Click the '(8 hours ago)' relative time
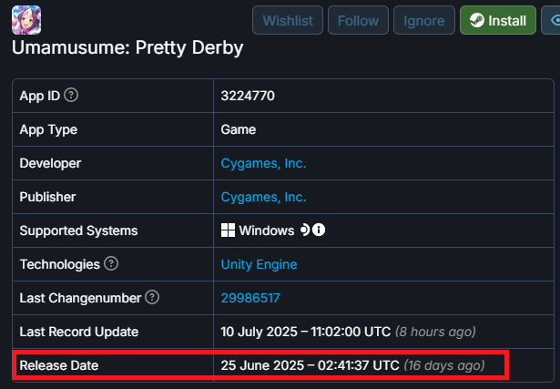This screenshot has width=560, height=389. point(435,332)
